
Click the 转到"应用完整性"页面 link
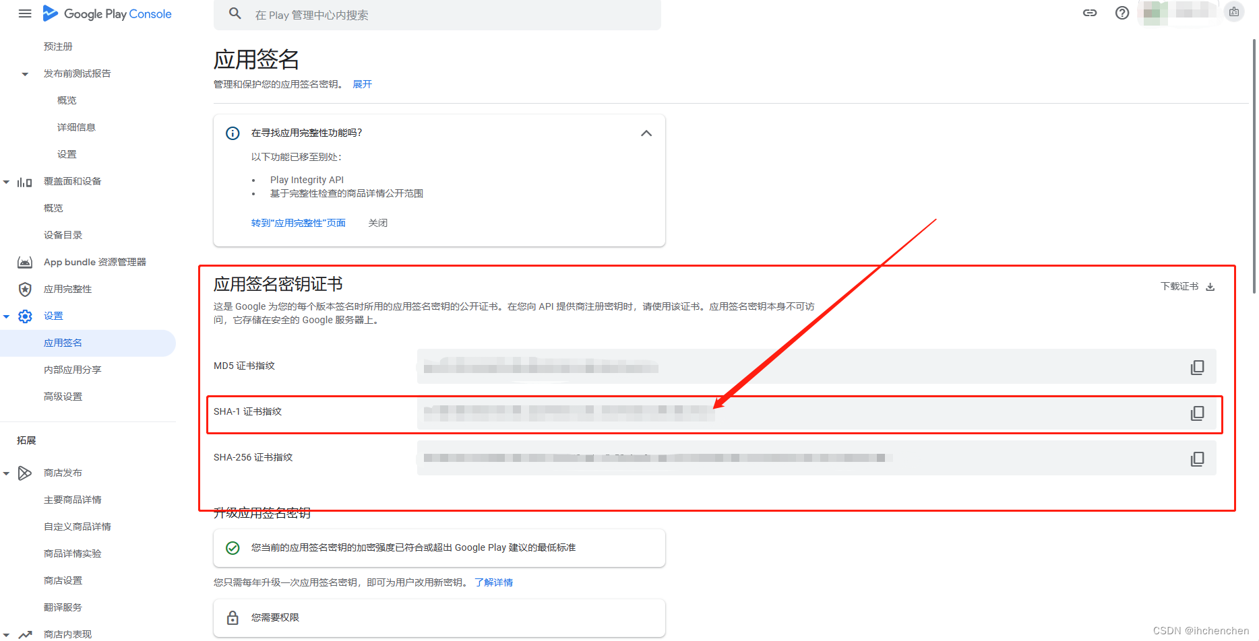click(x=299, y=222)
